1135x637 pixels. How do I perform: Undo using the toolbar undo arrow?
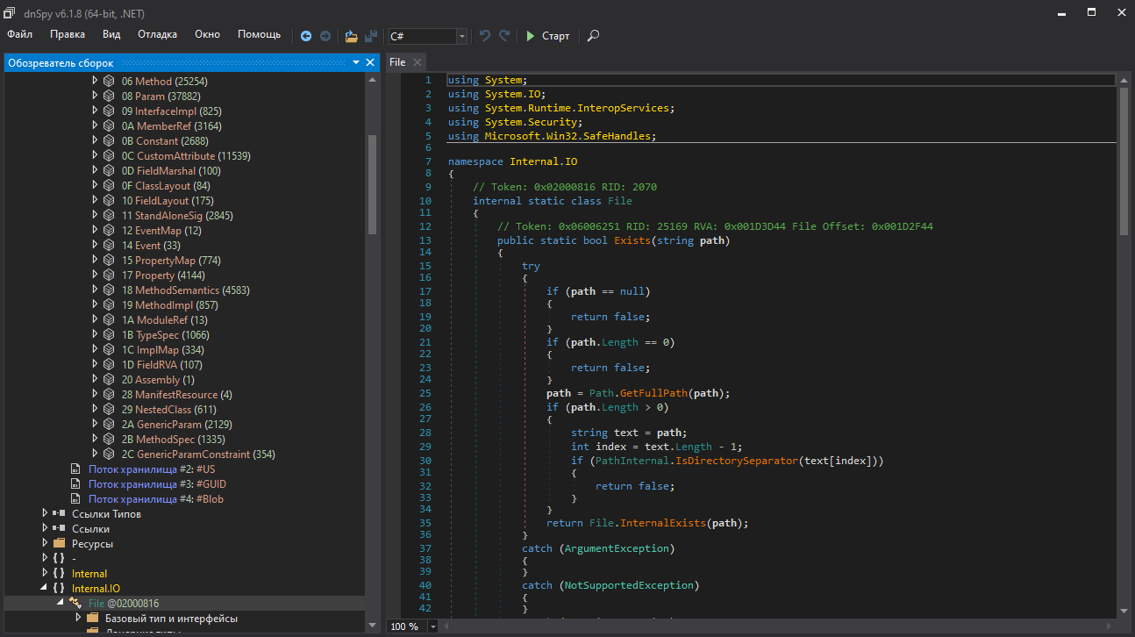[x=485, y=36]
